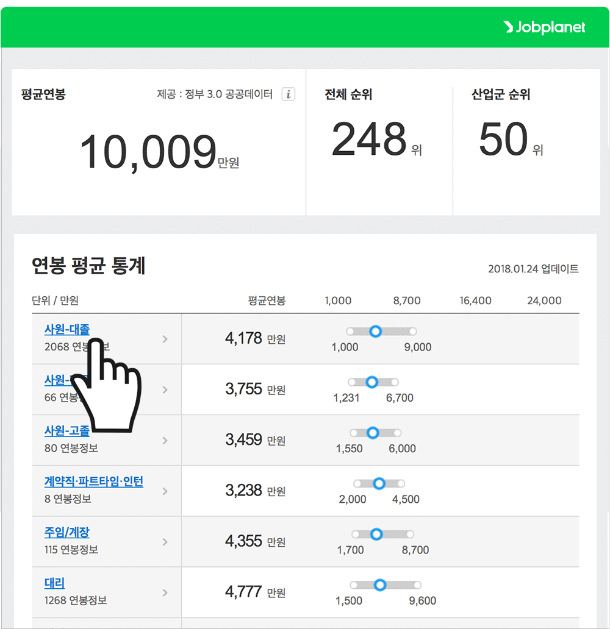Click the Jobplanet logo
Image resolution: width=610 pixels, height=629 pixels.
tap(545, 27)
